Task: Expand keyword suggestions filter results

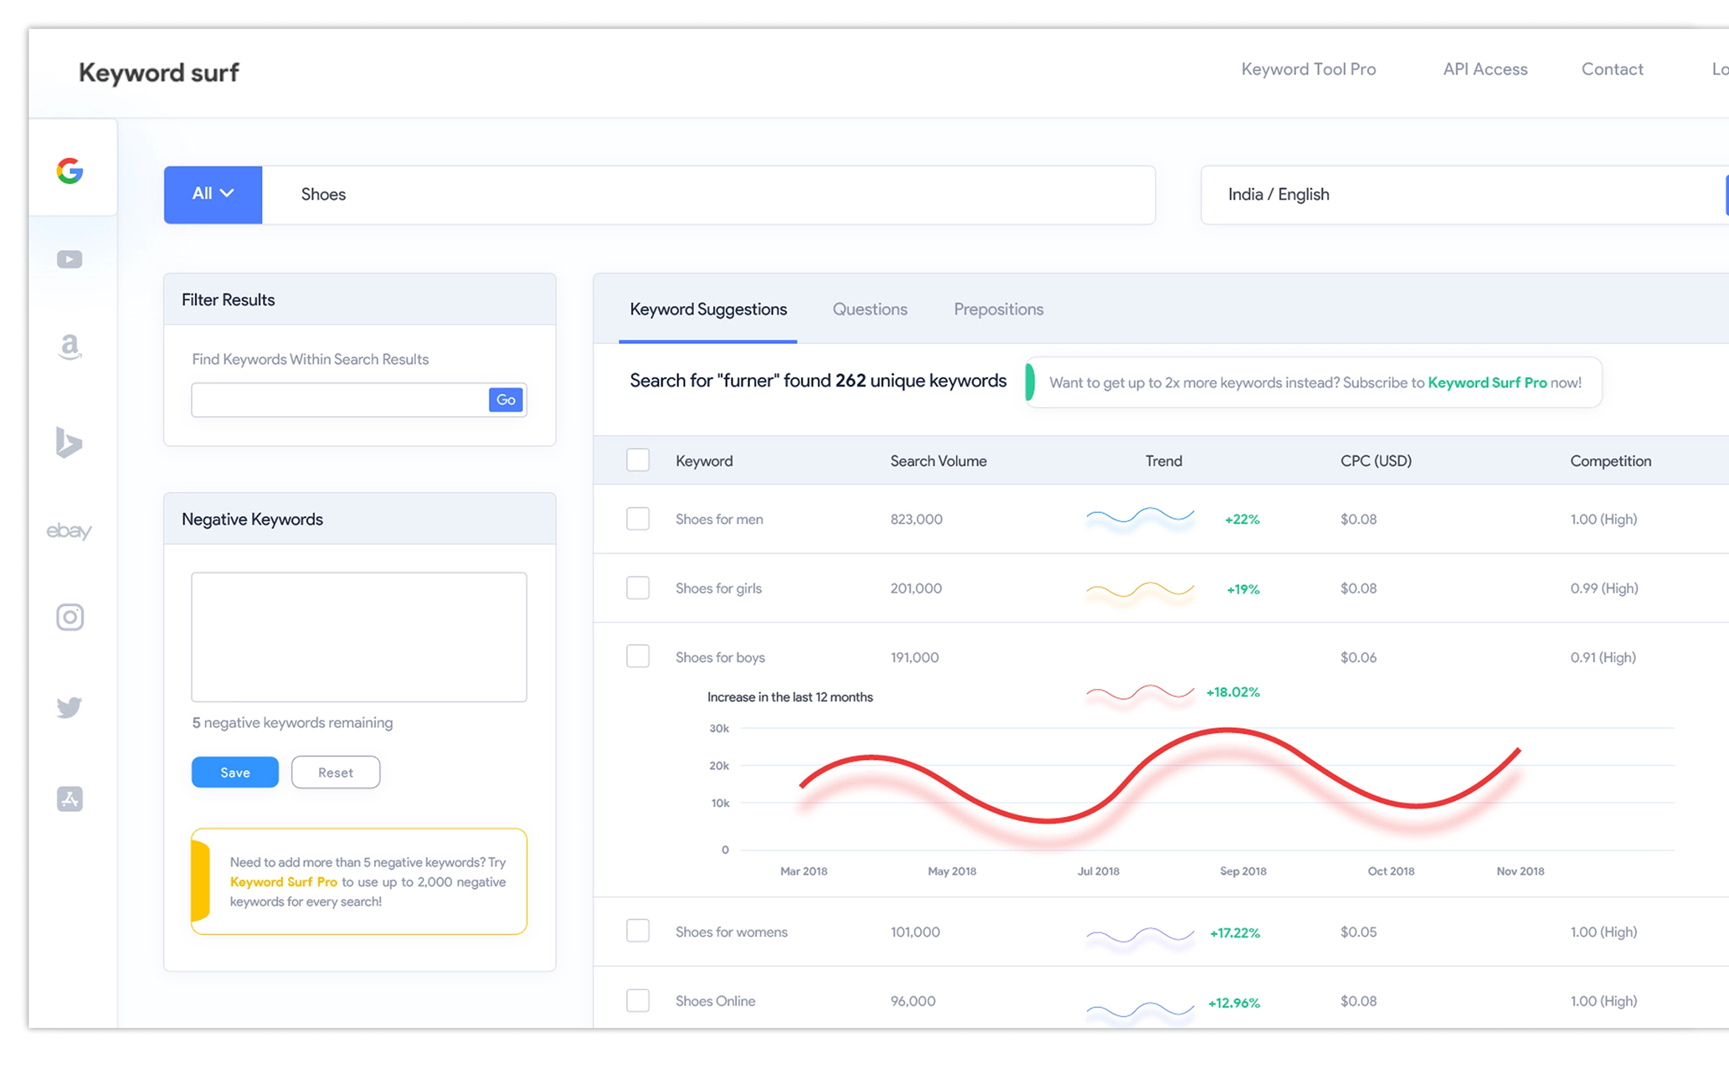Action: click(359, 300)
